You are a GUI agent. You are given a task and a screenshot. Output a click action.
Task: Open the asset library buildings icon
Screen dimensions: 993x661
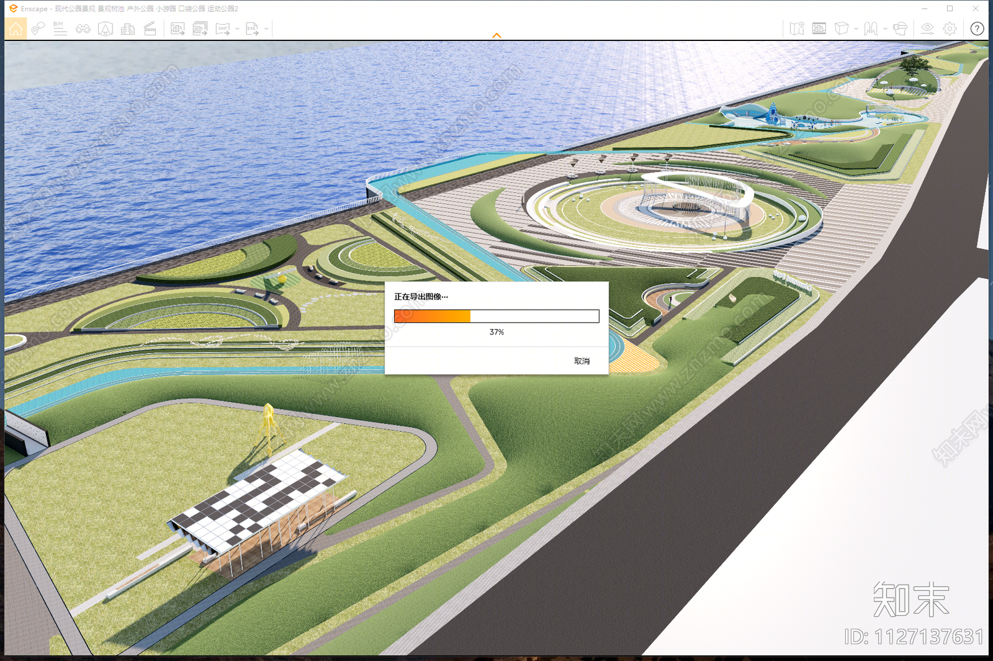pos(128,29)
